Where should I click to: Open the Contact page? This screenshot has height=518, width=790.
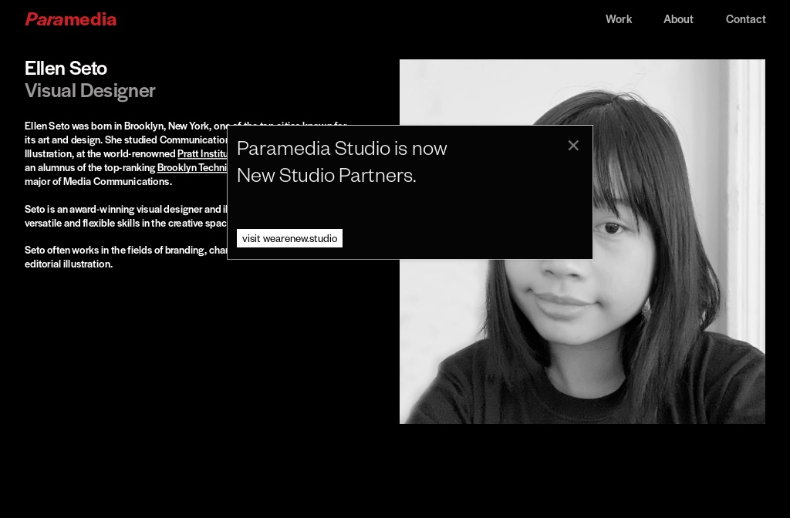[745, 19]
